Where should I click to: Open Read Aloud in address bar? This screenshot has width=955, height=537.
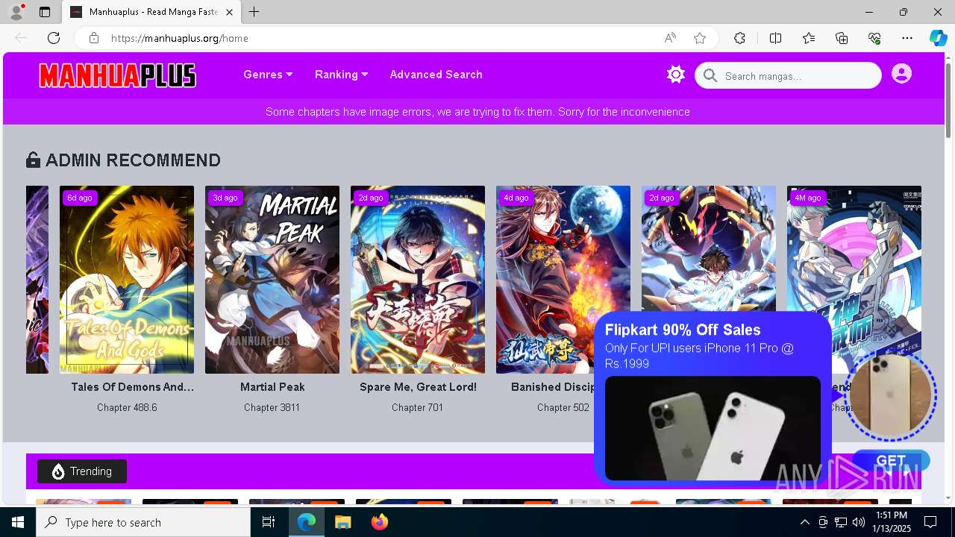(670, 38)
